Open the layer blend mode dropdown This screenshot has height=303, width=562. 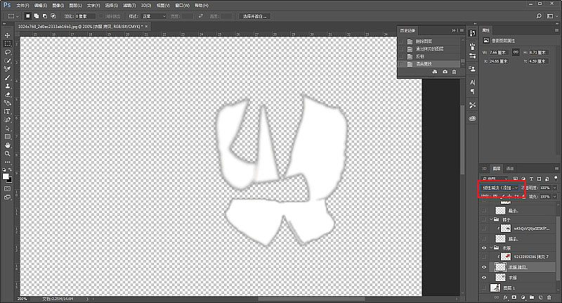[x=500, y=188]
